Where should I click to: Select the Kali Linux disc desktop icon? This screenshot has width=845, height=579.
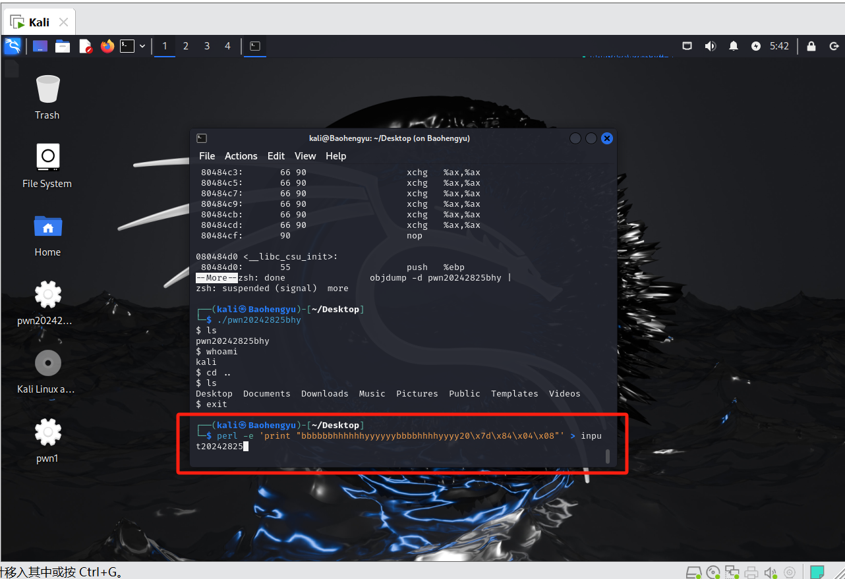click(47, 372)
